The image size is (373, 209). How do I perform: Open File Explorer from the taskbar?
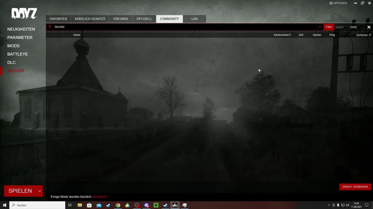pos(80,205)
